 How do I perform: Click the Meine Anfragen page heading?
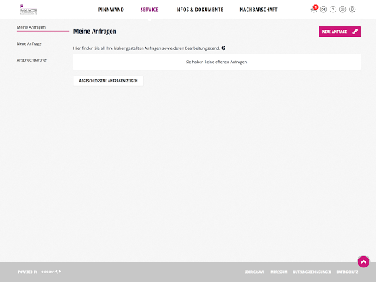(95, 32)
